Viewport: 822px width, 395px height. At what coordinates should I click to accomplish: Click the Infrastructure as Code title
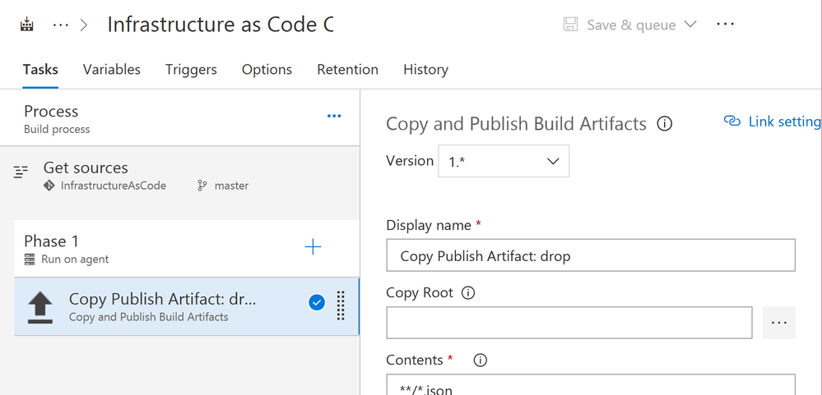[x=221, y=25]
